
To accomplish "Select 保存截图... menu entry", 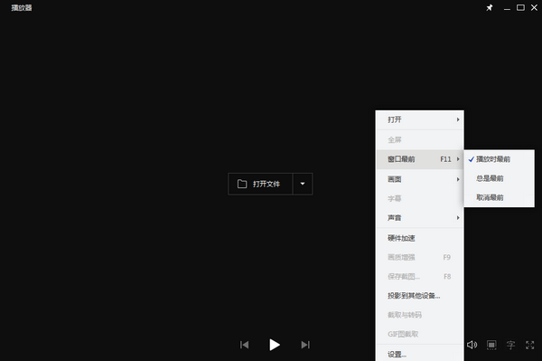I will pyautogui.click(x=420, y=277).
